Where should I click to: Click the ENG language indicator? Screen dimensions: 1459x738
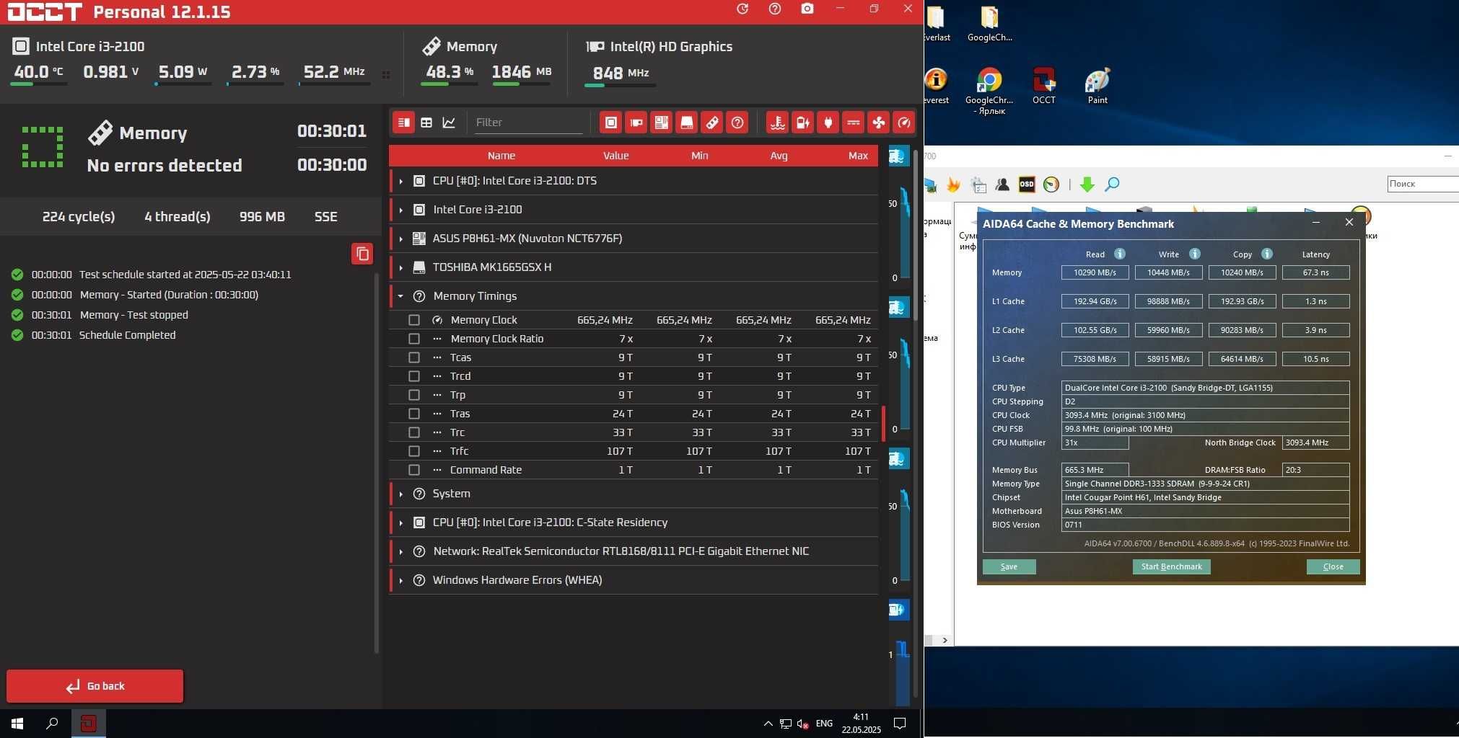tap(824, 724)
